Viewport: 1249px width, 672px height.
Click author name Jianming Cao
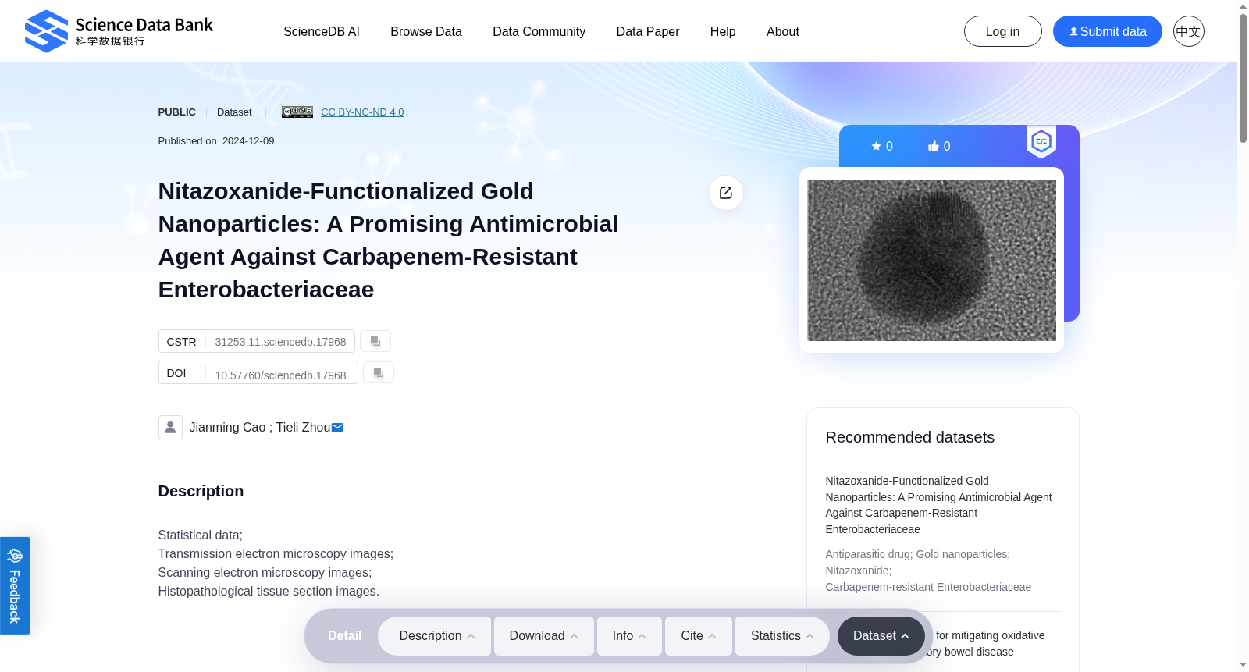pos(228,428)
